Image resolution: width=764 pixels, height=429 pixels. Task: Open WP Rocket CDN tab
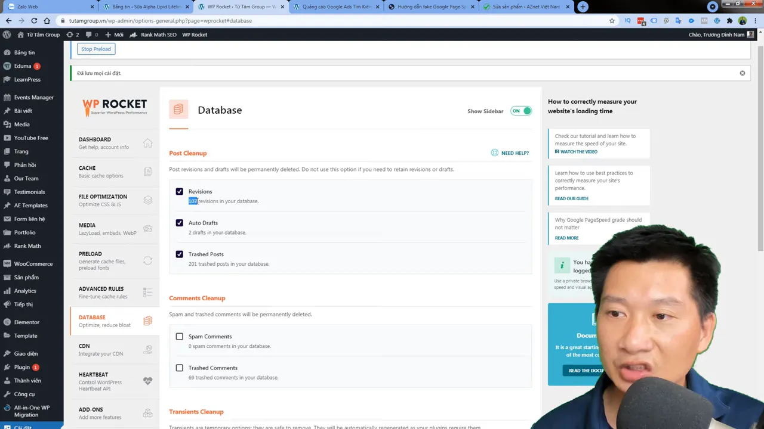(115, 349)
